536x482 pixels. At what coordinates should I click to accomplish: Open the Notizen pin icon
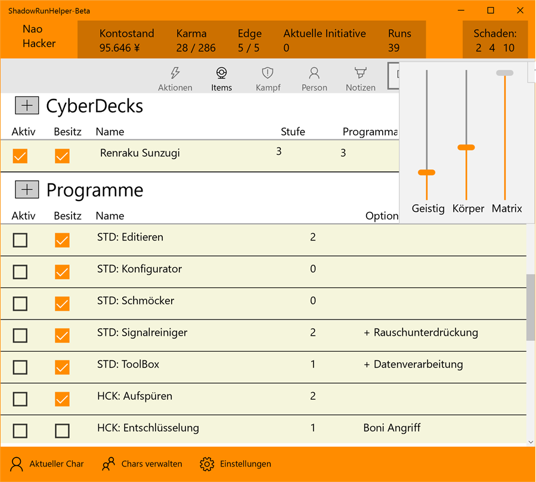[x=360, y=79]
